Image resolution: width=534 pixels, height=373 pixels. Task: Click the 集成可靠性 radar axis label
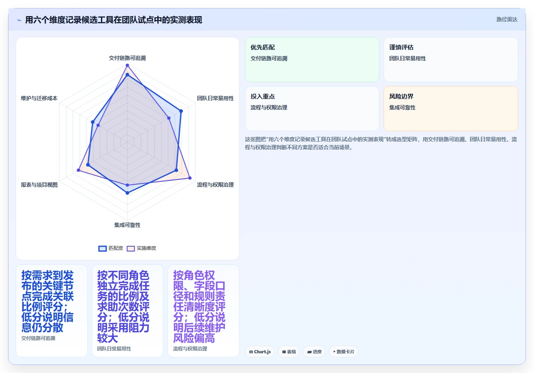[x=127, y=225]
